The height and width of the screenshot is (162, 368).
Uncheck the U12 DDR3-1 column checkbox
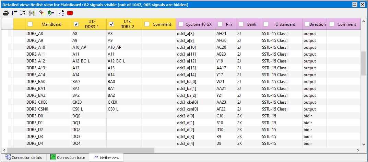pos(76,24)
